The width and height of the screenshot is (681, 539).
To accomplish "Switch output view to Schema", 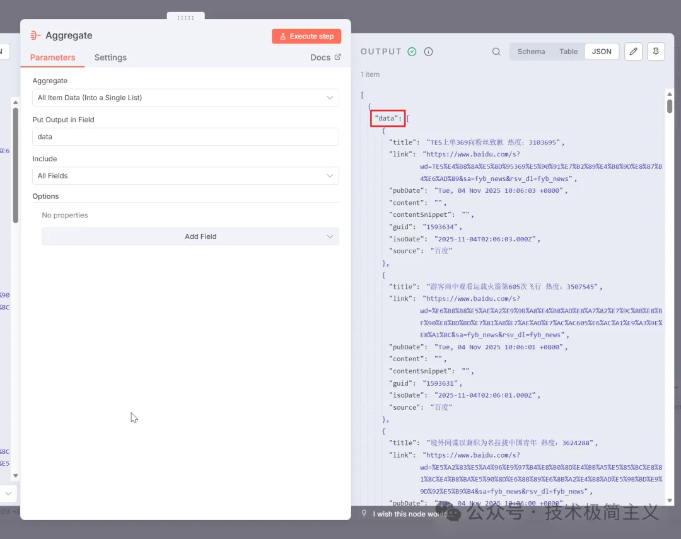I will (531, 52).
